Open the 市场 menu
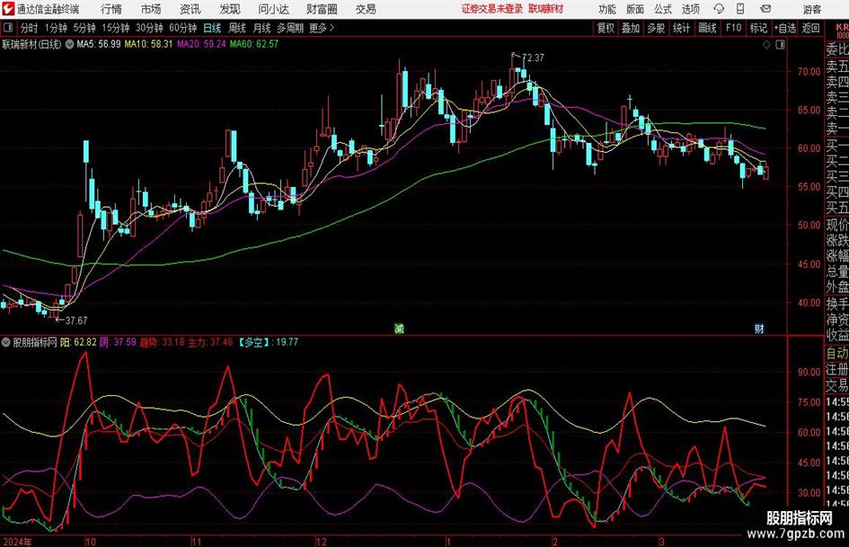Viewport: 849px width, 547px height. click(x=151, y=9)
